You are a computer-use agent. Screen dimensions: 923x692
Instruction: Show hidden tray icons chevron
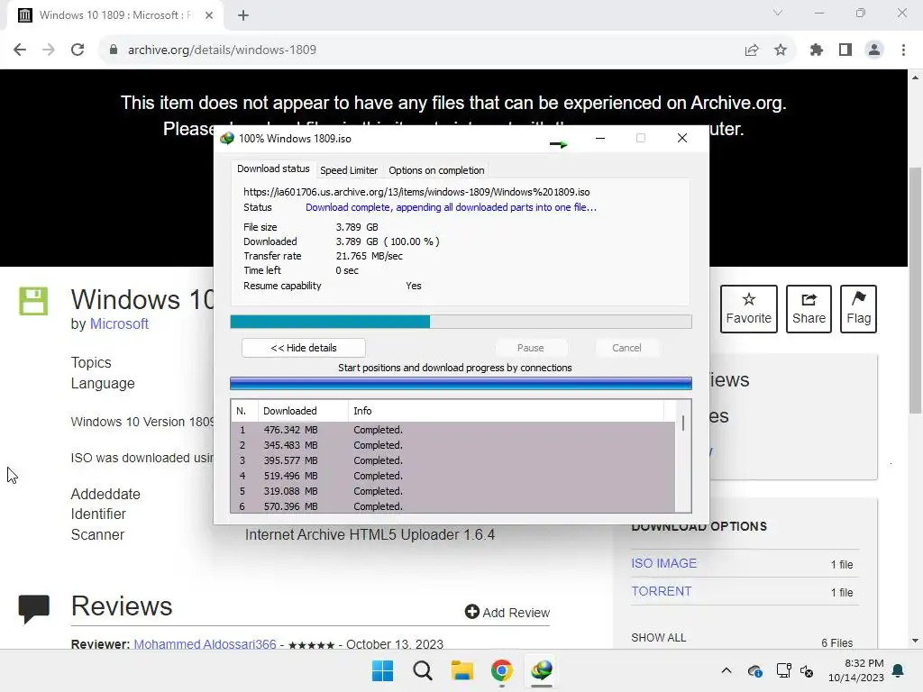(x=727, y=670)
